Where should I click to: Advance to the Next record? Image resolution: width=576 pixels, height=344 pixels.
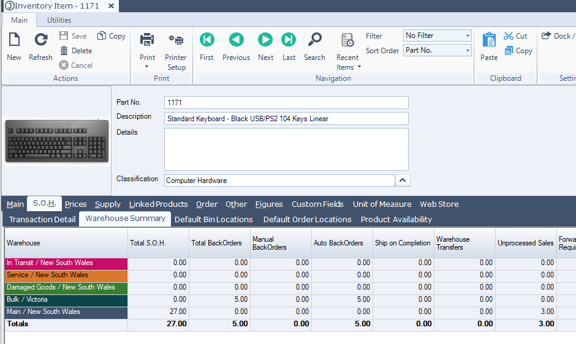point(265,46)
